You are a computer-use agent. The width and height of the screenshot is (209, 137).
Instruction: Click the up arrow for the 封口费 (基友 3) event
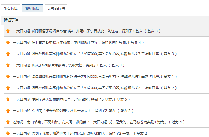(x=8, y=54)
